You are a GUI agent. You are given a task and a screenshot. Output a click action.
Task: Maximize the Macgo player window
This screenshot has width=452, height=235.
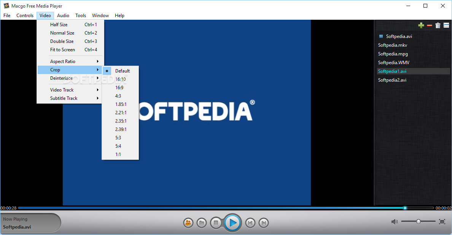coord(425,6)
